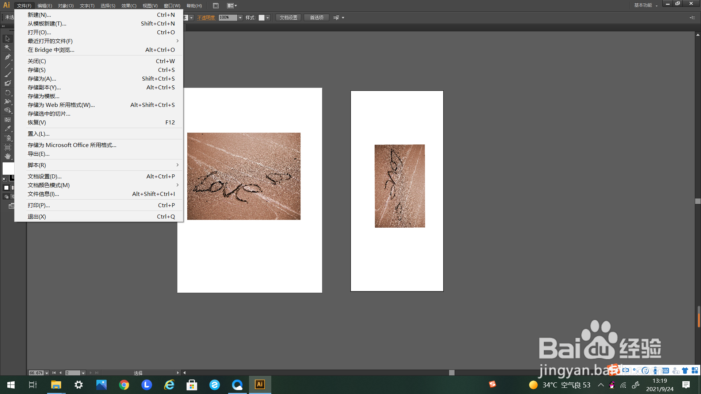701x394 pixels.
Task: Click the default fill and stroke icon
Action: click(x=4, y=179)
